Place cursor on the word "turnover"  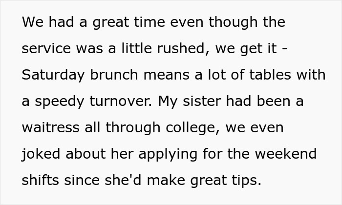click(x=120, y=102)
